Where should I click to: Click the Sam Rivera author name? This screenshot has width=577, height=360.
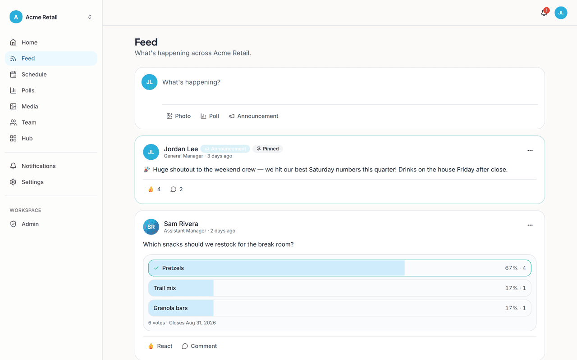point(181,224)
